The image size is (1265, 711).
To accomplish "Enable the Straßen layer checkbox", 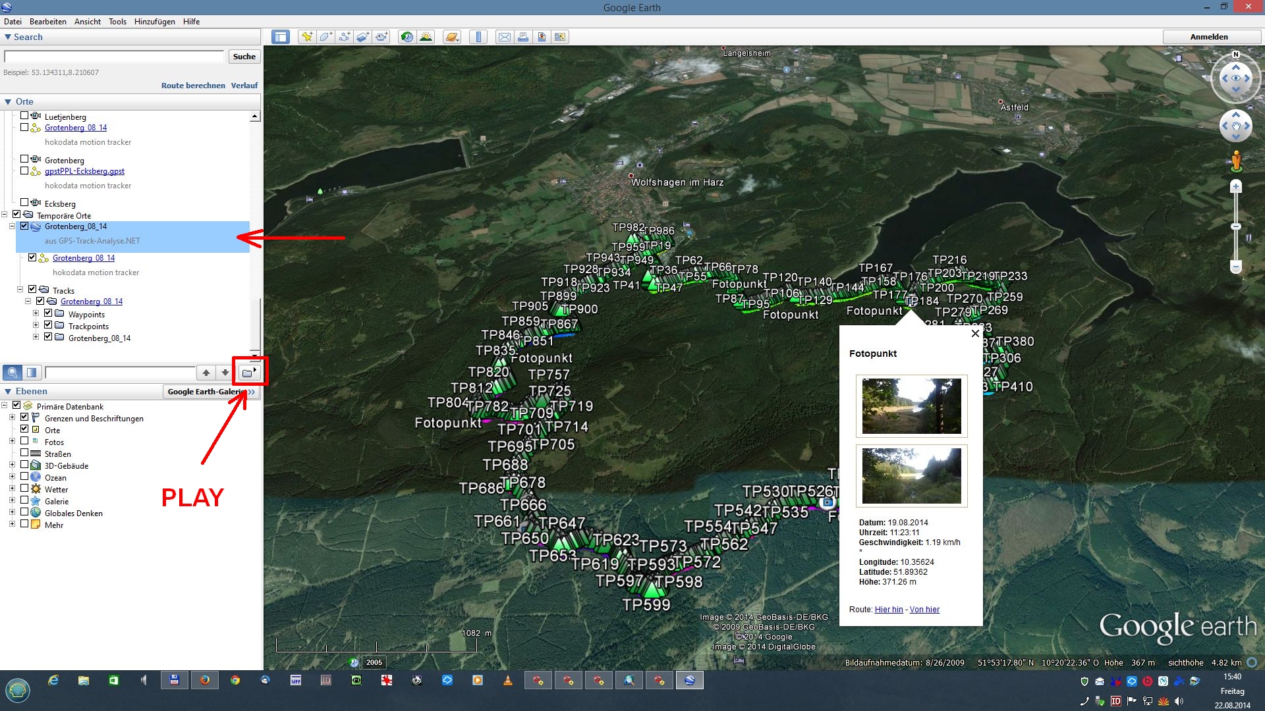I will 24,453.
